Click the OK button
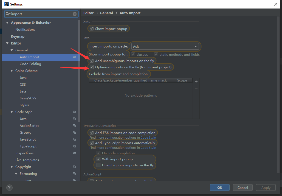282x196 pixels. click(x=219, y=187)
